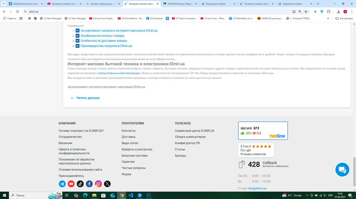
Task: Open Chrome downloads icon
Action: coord(338,11)
